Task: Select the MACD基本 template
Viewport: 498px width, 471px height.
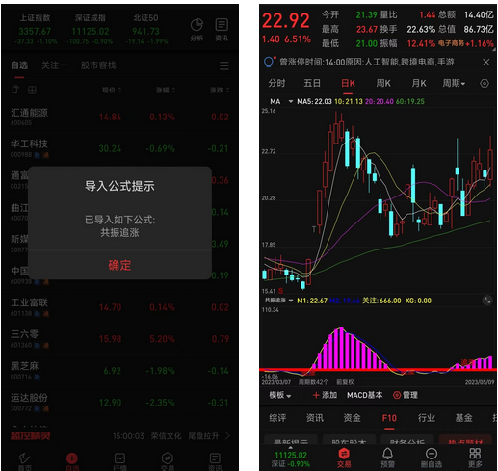Action: [x=365, y=395]
